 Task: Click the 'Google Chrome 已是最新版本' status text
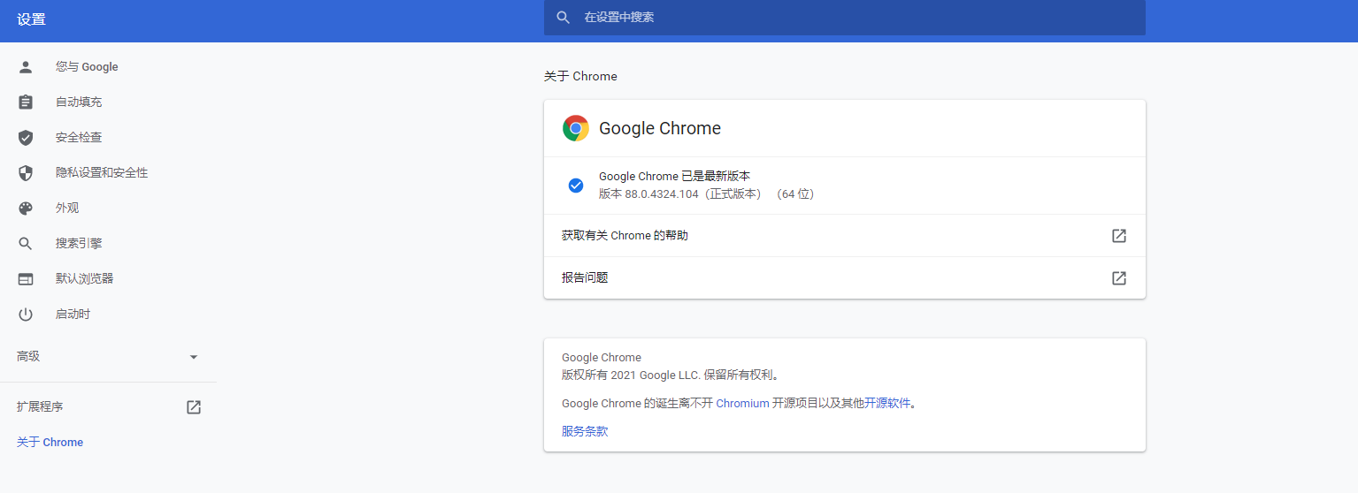click(x=675, y=177)
